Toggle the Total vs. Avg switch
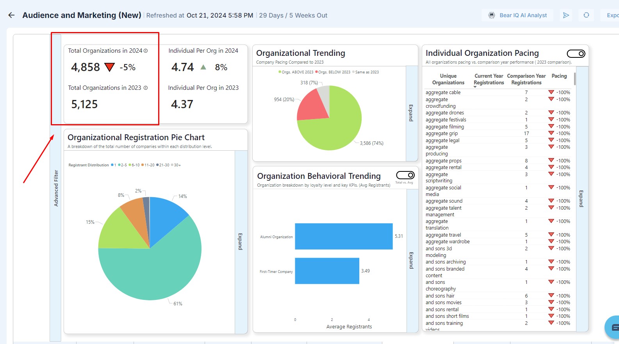The width and height of the screenshot is (619, 344). point(405,175)
